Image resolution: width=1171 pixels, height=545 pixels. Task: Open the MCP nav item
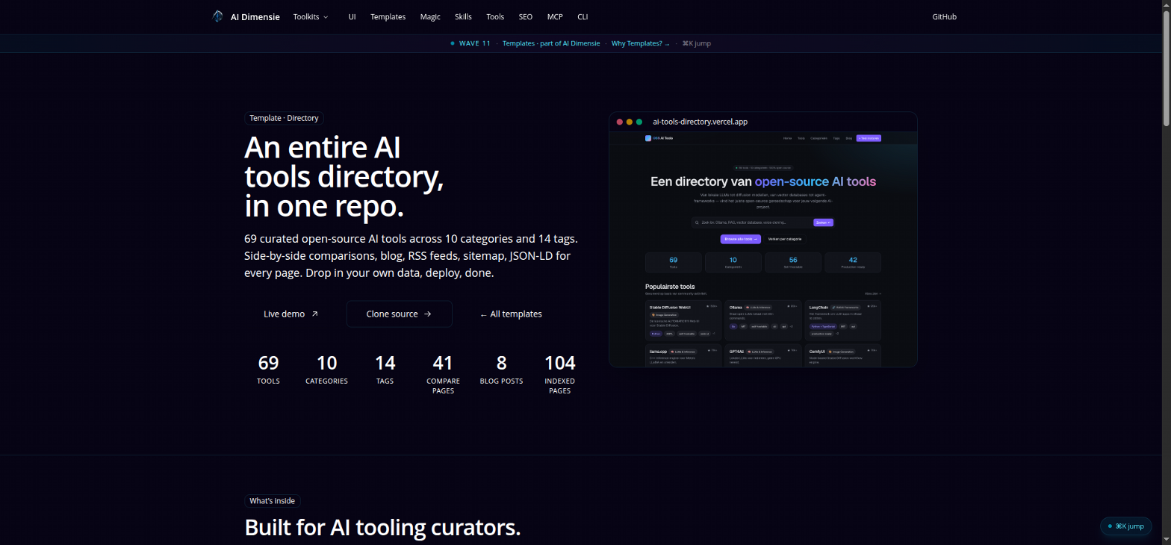coord(555,16)
